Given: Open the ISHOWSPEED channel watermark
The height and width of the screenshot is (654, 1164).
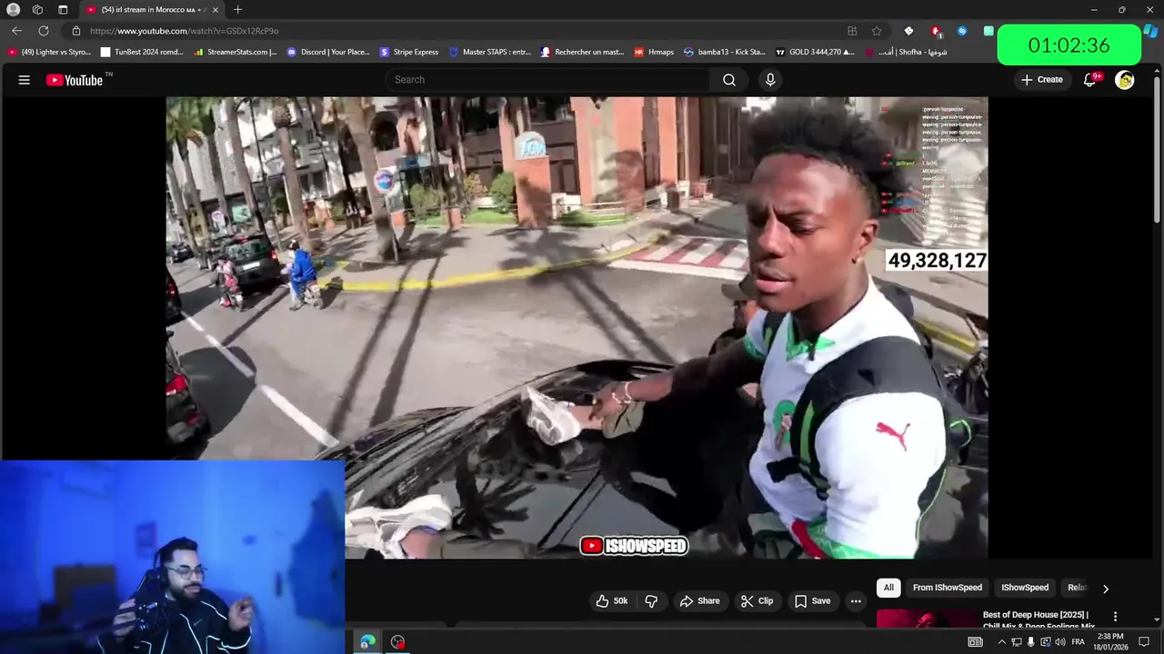Looking at the screenshot, I should point(634,546).
